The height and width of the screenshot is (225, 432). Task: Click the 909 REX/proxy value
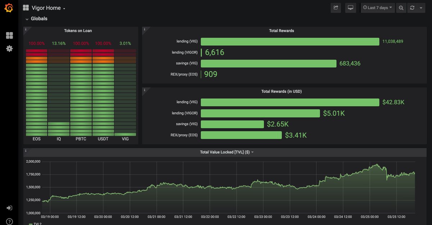coord(211,75)
